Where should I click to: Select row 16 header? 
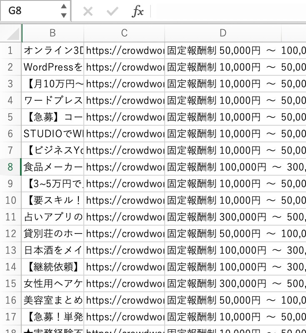click(x=10, y=300)
